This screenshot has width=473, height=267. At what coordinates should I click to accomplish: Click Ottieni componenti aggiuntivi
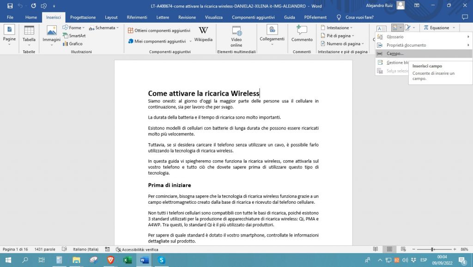click(x=159, y=30)
